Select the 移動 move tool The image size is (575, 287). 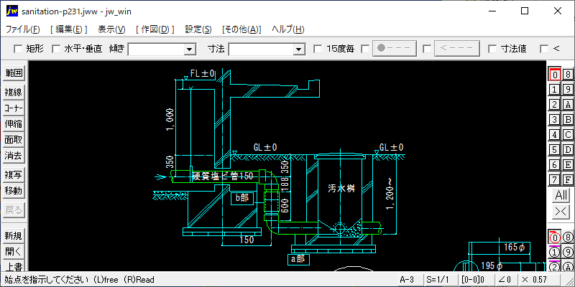tap(14, 191)
